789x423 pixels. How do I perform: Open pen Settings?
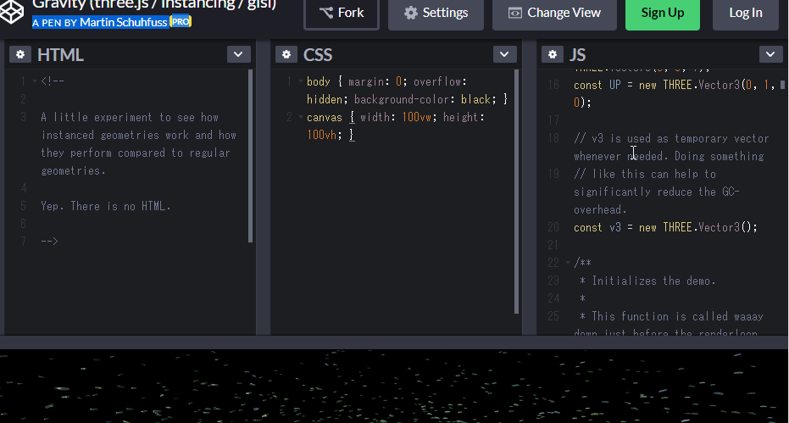(436, 13)
